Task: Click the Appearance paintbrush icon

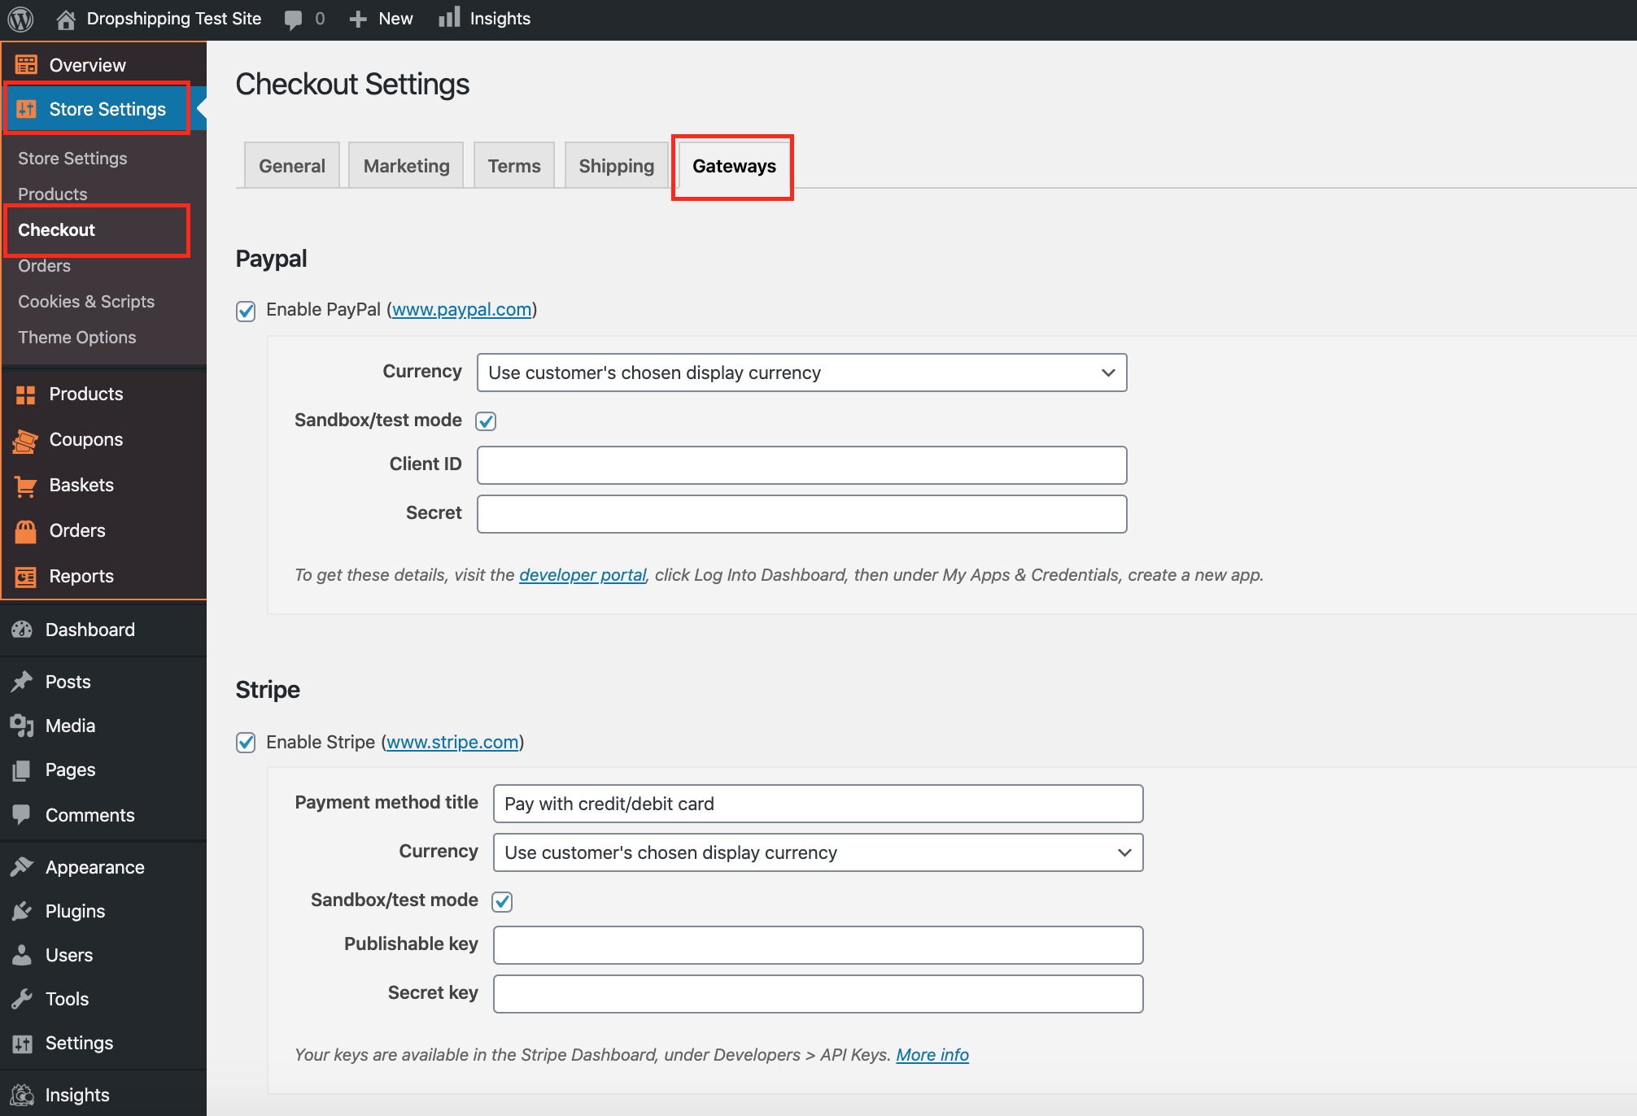Action: [x=22, y=867]
